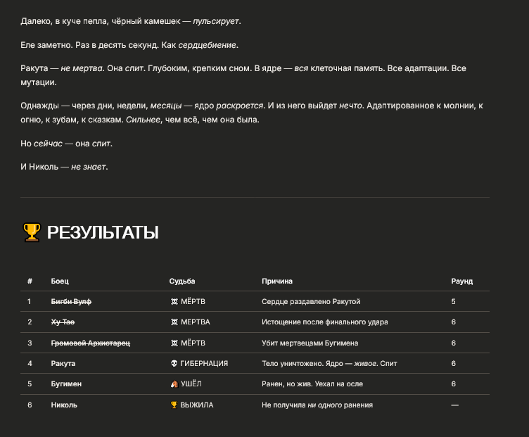The image size is (529, 437).
Task: Click the fighter name Ракута in the table
Action: (x=63, y=363)
